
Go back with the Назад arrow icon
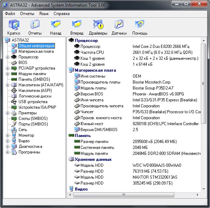(55, 24)
